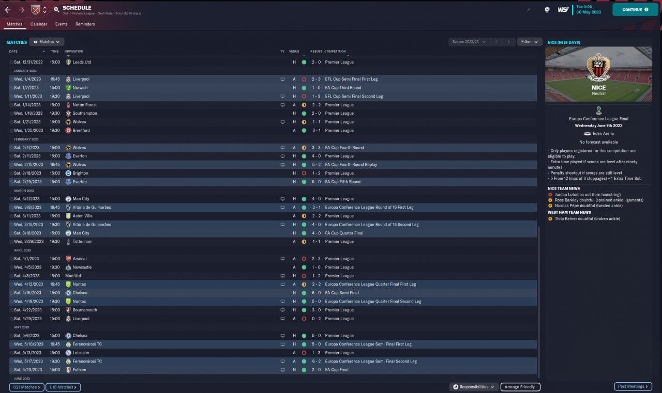Switch to the Reminders tab
Image resolution: width=662 pixels, height=393 pixels.
(x=85, y=24)
